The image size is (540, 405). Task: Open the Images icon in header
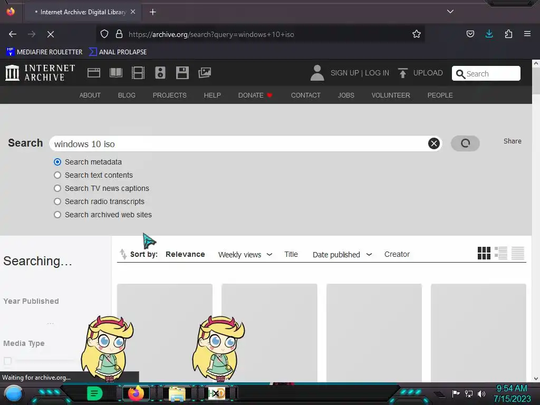point(205,73)
